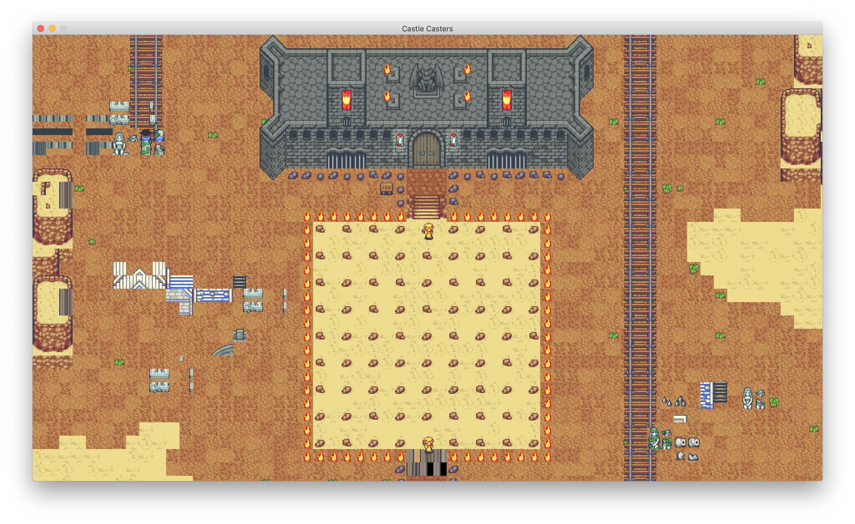
Task: Click lantern left of castle door
Action: click(400, 140)
